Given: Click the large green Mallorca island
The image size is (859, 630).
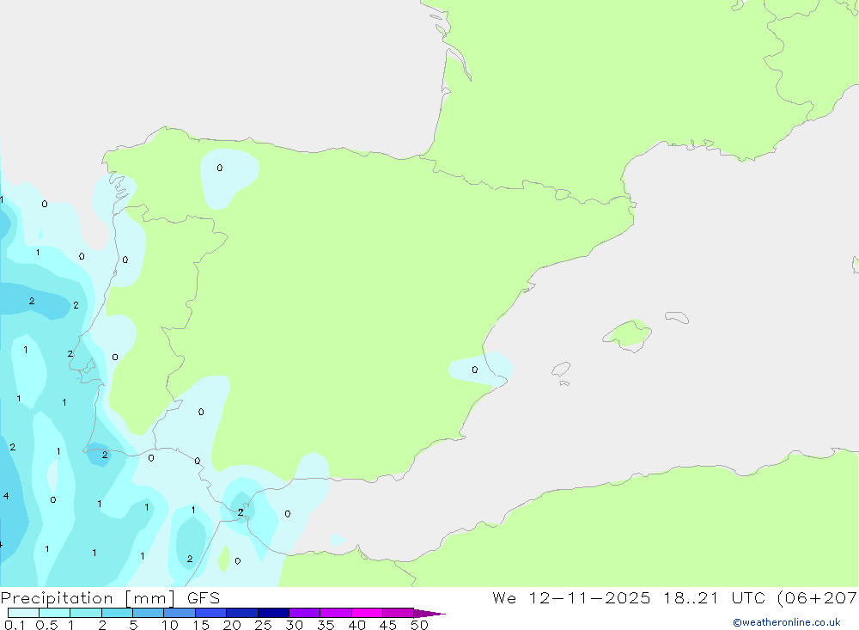Looking at the screenshot, I should tap(629, 333).
